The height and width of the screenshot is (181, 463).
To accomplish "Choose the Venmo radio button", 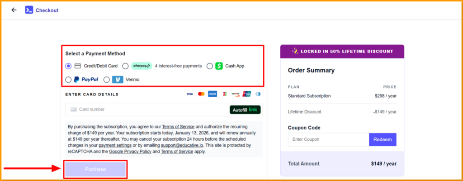I will (107, 80).
